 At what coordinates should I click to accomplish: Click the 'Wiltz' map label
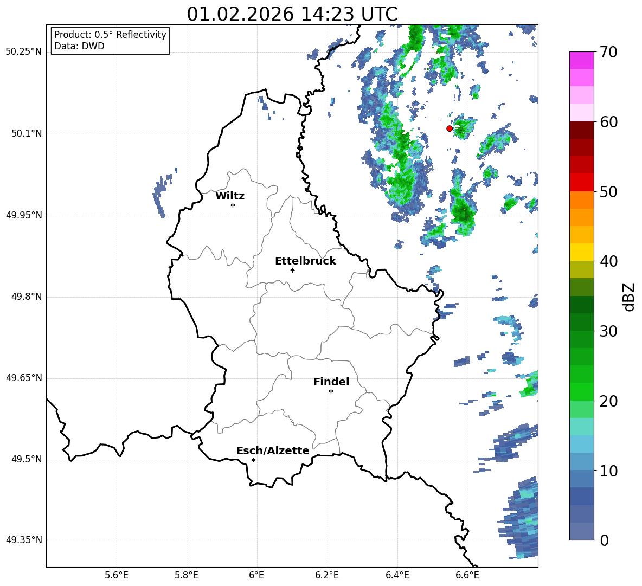[x=230, y=196]
